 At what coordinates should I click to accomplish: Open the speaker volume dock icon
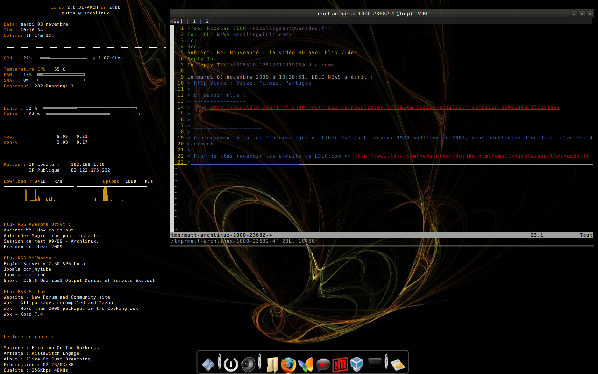[248, 364]
